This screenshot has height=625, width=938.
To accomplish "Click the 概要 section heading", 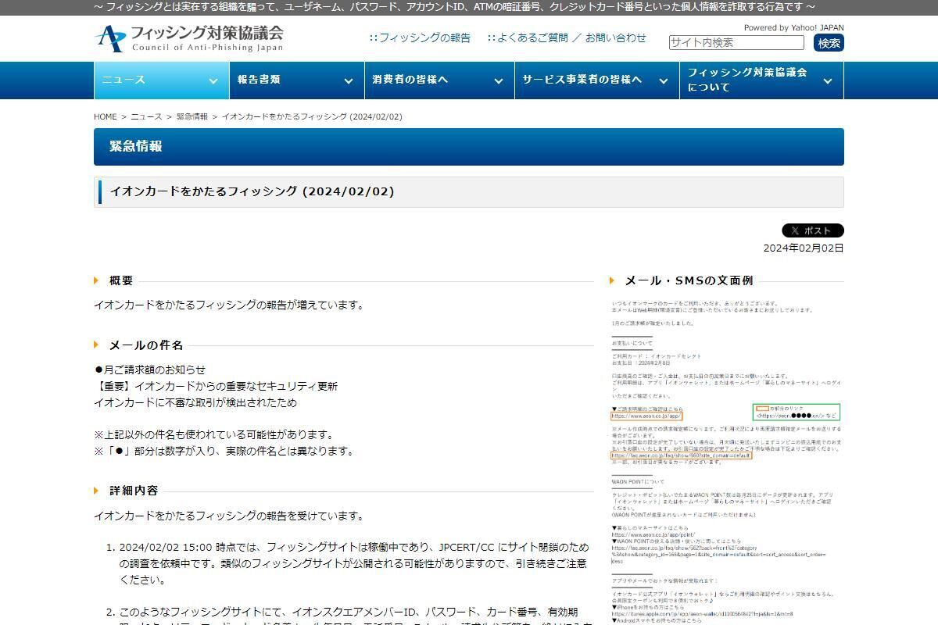I will click(x=121, y=280).
